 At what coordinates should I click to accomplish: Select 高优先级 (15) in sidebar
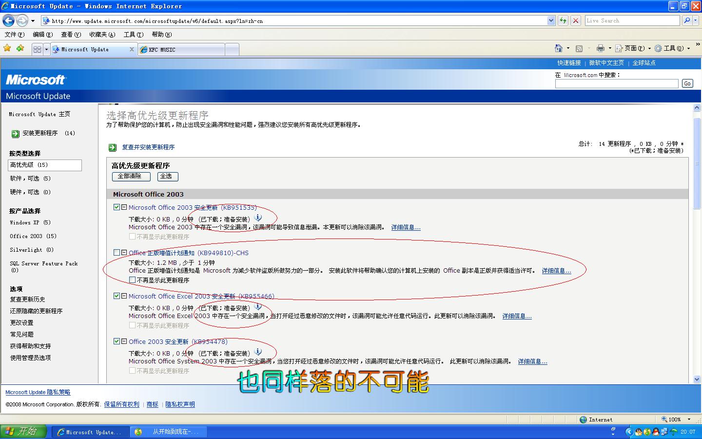[x=45, y=165]
